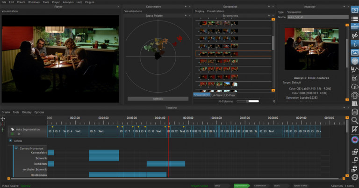Open the Analysis menu
The height and width of the screenshot is (188, 359).
point(68,2)
